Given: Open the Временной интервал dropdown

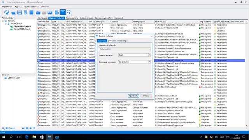Looking at the screenshot, I should 149,62.
